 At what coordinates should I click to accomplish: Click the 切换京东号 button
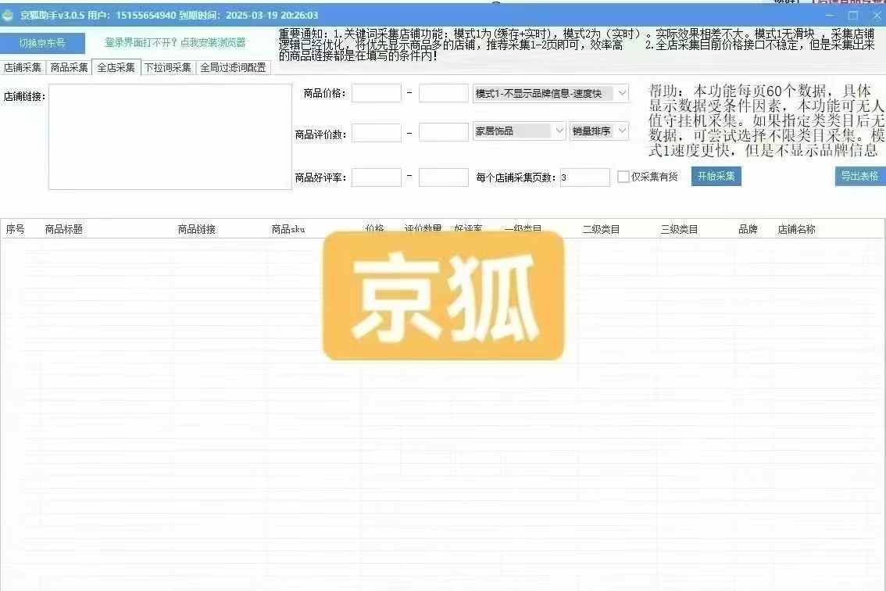[42, 42]
